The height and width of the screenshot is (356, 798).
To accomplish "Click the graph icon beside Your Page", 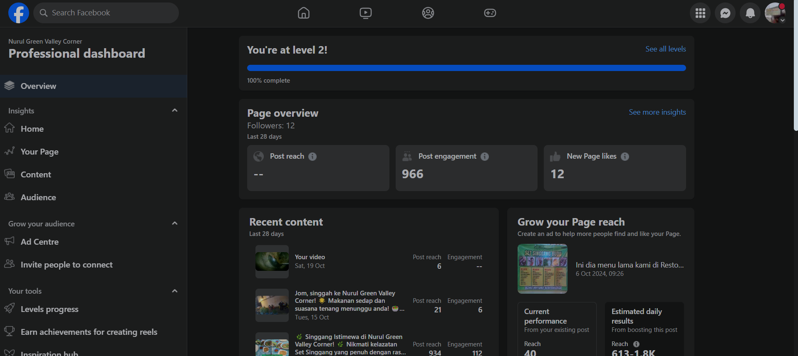I will coord(9,151).
